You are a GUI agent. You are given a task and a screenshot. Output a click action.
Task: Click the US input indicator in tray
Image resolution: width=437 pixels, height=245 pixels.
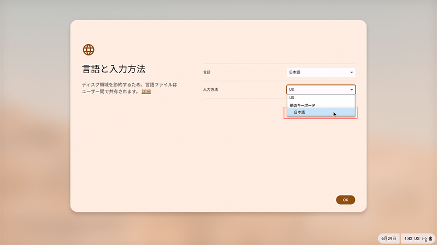click(417, 238)
